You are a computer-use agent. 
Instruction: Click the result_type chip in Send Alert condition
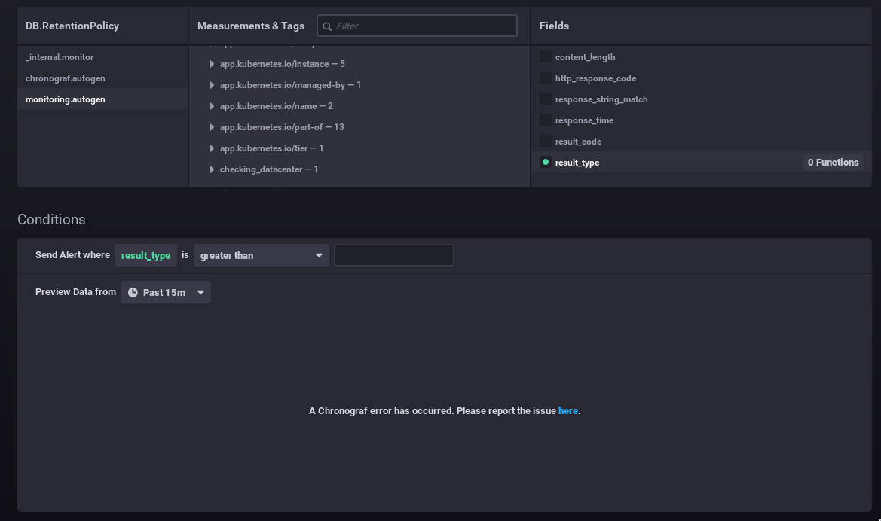point(145,255)
